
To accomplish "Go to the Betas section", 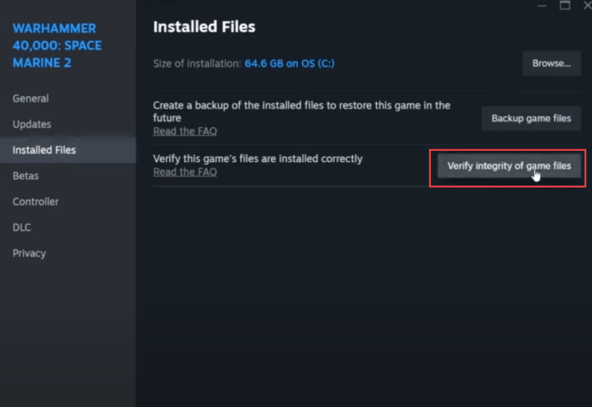I will click(26, 176).
